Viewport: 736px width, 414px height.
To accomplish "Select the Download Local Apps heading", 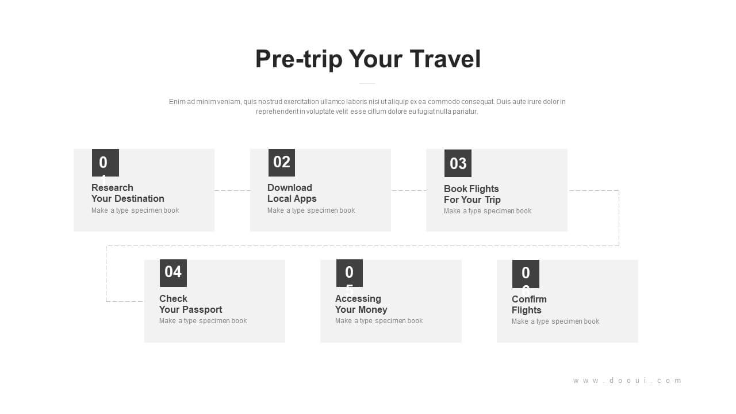I will [x=292, y=193].
